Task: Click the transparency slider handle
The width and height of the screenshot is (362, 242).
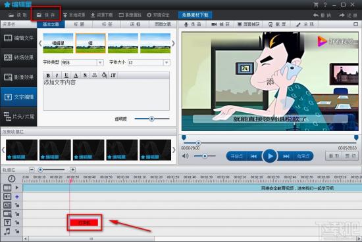Action: click(151, 119)
